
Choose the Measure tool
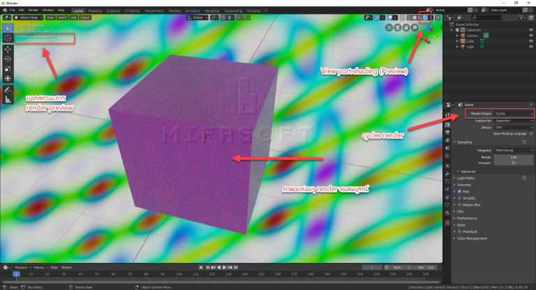coord(8,100)
